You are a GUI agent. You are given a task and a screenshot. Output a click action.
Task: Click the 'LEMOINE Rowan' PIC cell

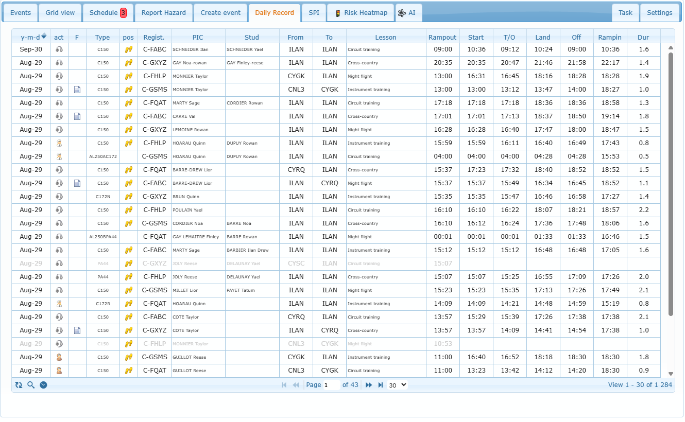pyautogui.click(x=198, y=130)
